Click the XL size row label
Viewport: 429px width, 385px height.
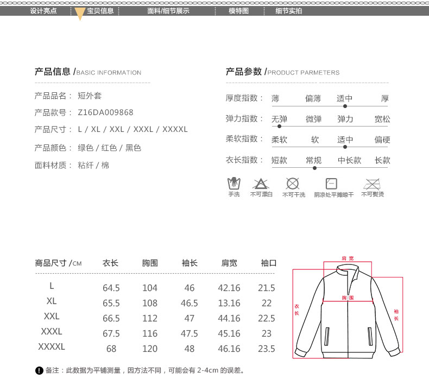click(x=52, y=301)
